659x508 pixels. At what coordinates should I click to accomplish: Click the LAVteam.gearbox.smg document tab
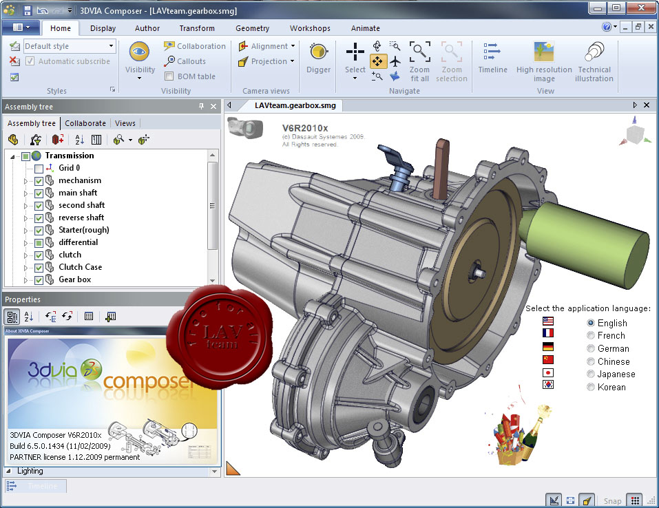[x=295, y=105]
